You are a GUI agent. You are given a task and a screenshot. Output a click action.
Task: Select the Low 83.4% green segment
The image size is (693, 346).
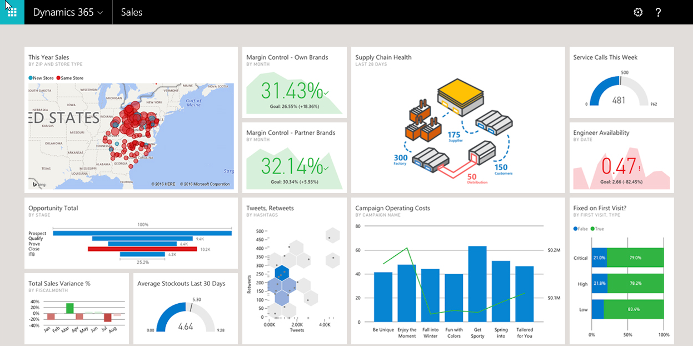(634, 309)
